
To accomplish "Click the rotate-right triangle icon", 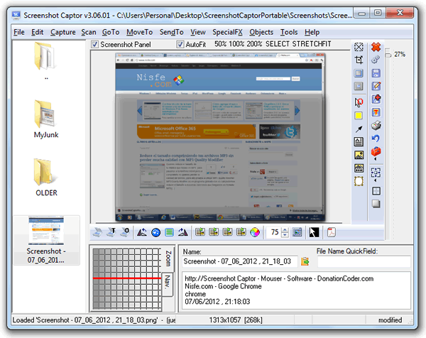I will 183,232.
